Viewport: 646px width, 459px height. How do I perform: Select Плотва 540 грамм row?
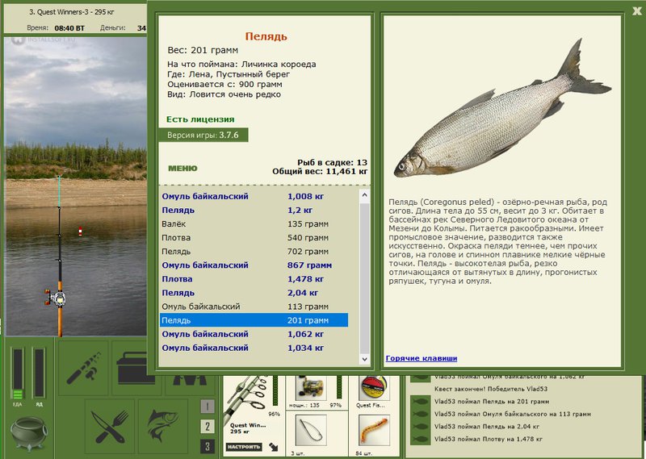click(x=254, y=237)
